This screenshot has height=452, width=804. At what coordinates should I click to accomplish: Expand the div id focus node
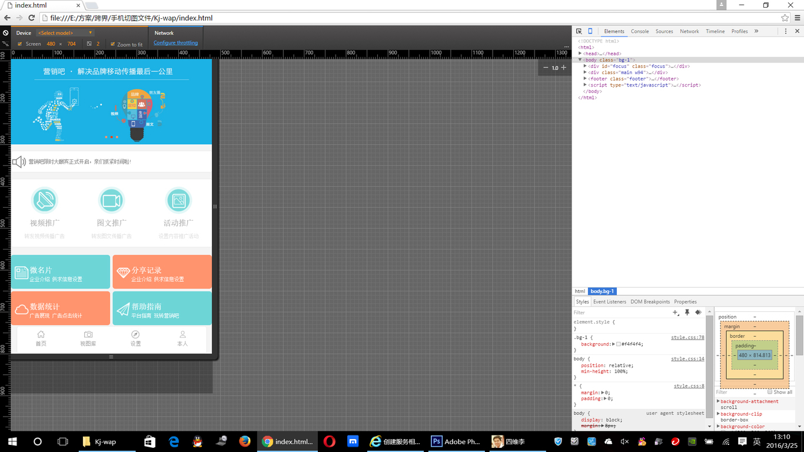[x=585, y=66]
